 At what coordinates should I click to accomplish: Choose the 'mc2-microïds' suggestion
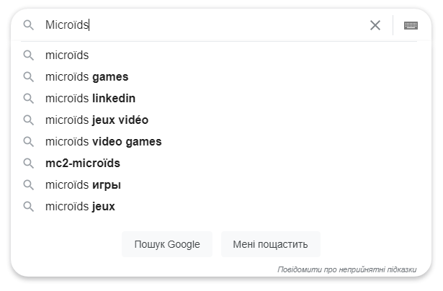(x=83, y=164)
